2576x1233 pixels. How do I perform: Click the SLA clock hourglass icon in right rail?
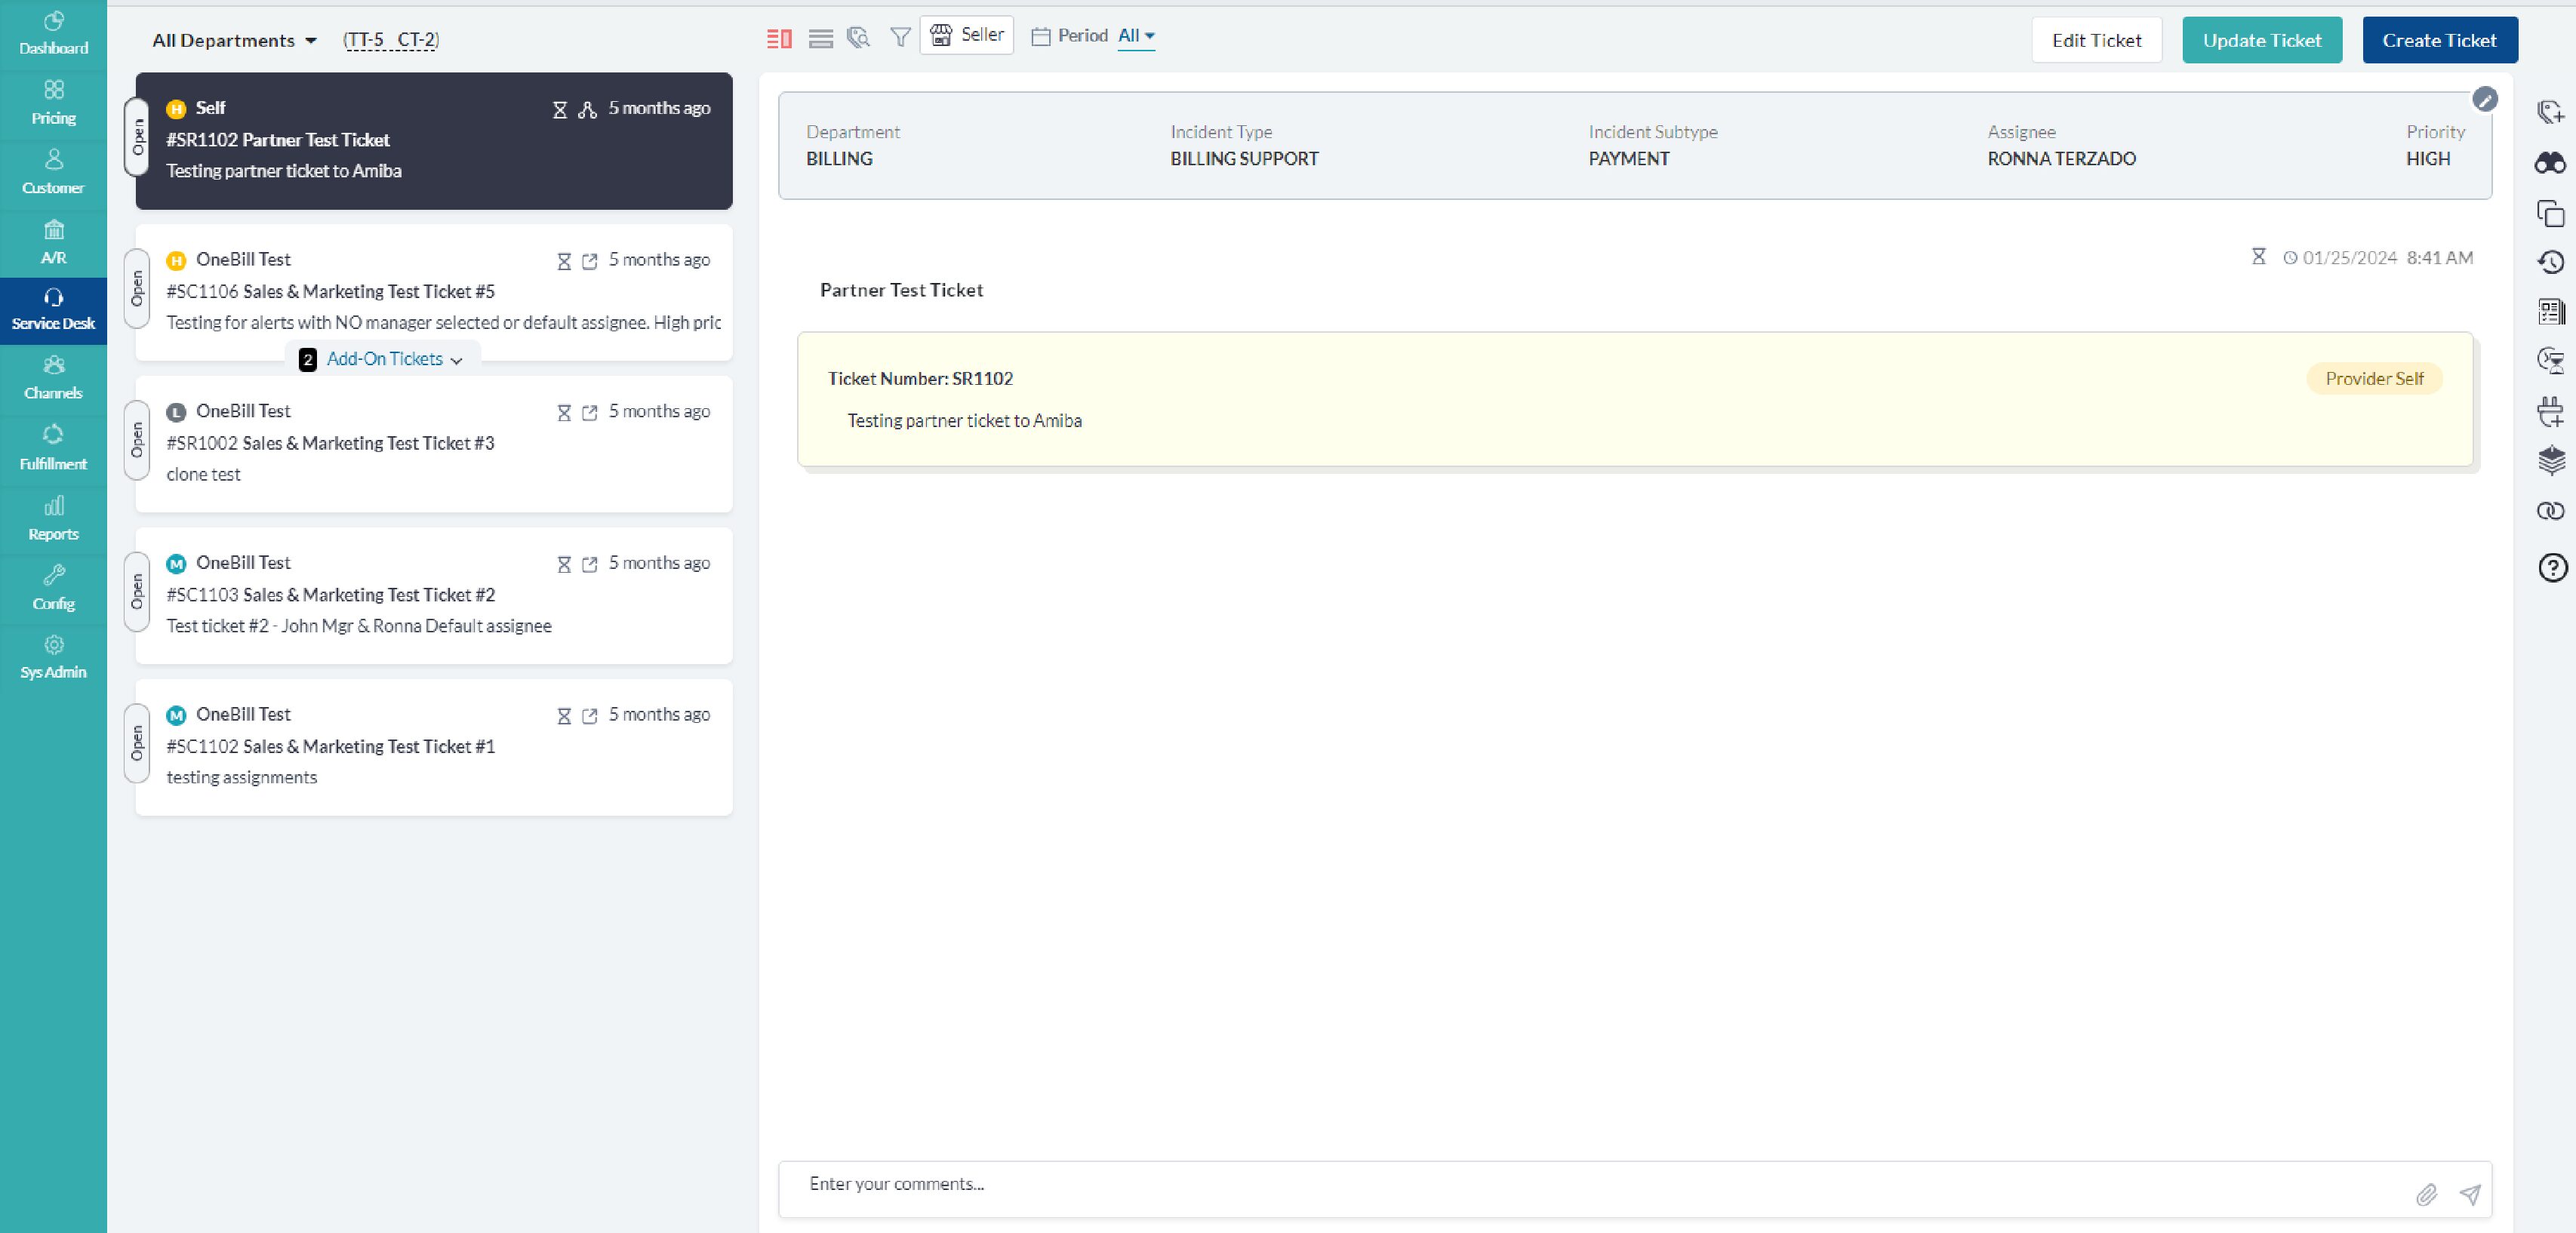2551,361
